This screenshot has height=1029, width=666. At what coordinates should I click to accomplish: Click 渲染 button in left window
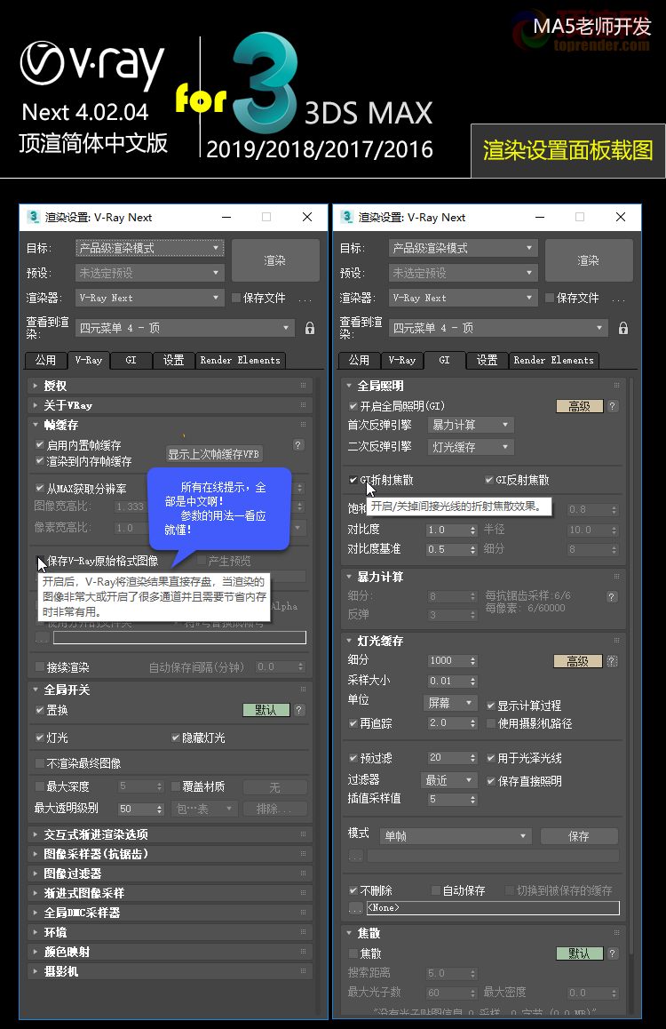(275, 260)
